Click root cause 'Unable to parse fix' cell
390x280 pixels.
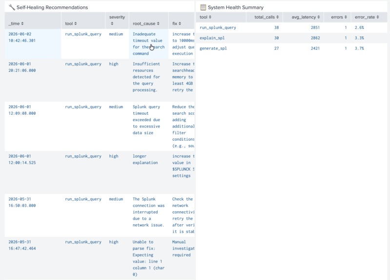coord(148,258)
